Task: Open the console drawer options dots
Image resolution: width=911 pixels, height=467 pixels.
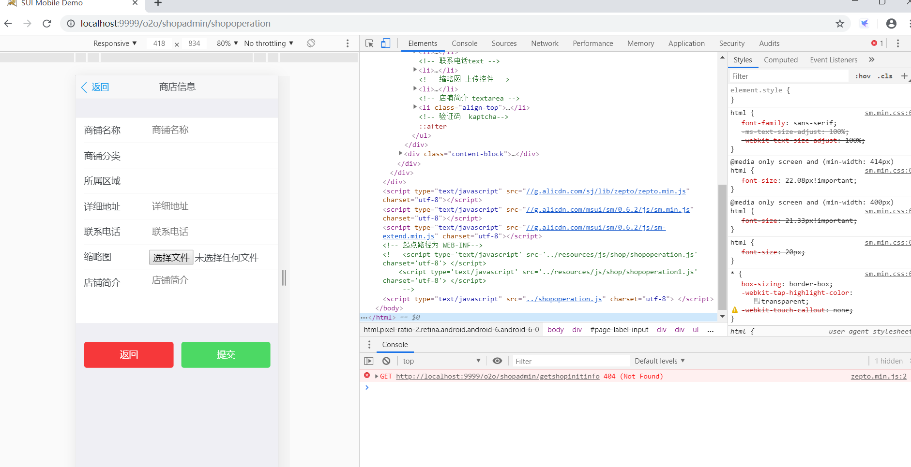Action: [x=369, y=344]
